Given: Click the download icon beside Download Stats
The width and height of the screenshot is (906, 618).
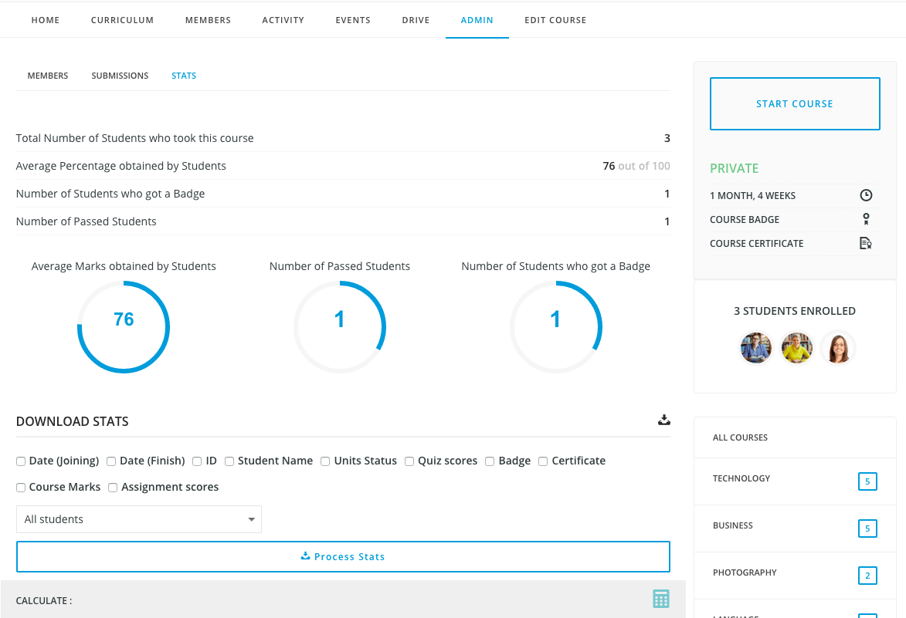Looking at the screenshot, I should pos(663,420).
